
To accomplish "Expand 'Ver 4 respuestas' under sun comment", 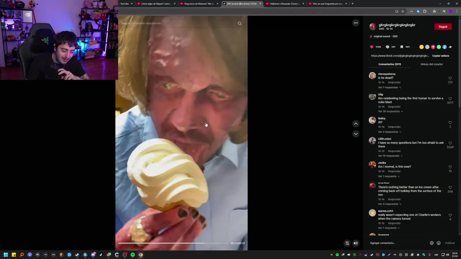I will point(389,204).
